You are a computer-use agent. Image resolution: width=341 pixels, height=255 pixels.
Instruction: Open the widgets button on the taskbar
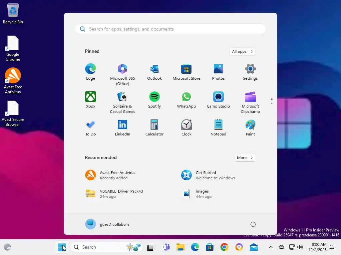pyautogui.click(x=7, y=247)
